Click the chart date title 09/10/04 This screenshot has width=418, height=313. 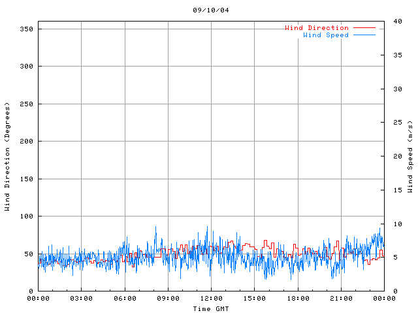pyautogui.click(x=210, y=10)
